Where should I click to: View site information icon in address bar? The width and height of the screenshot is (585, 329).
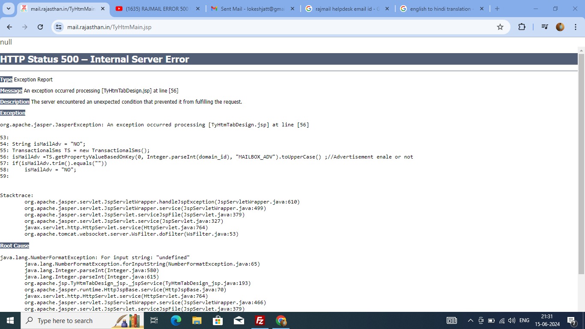pos(60,27)
